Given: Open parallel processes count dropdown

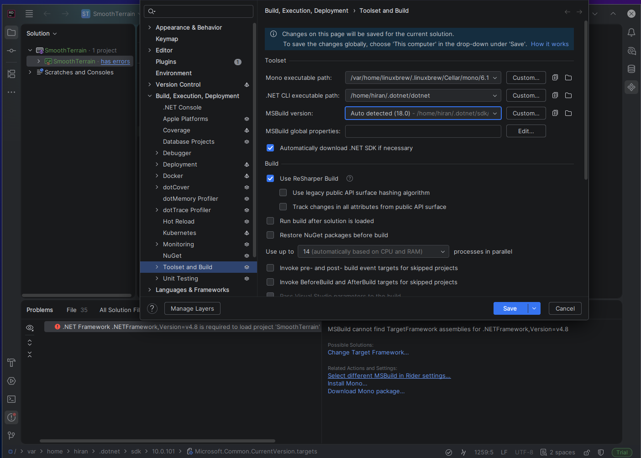Looking at the screenshot, I should [373, 251].
